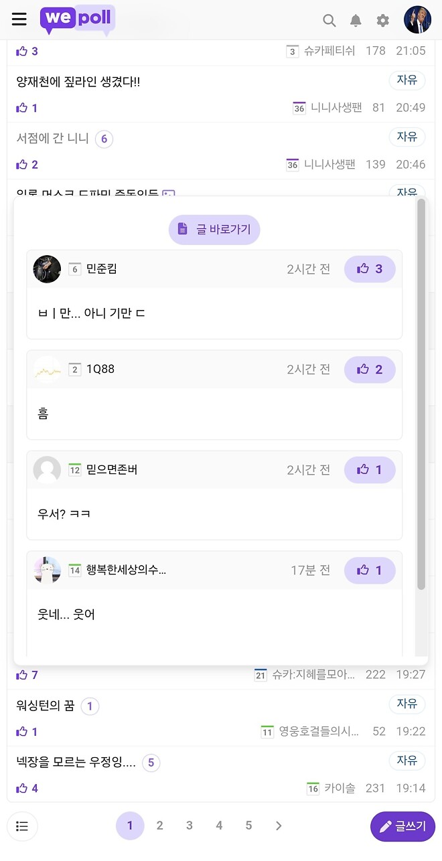Open settings with the gear icon

tap(382, 20)
